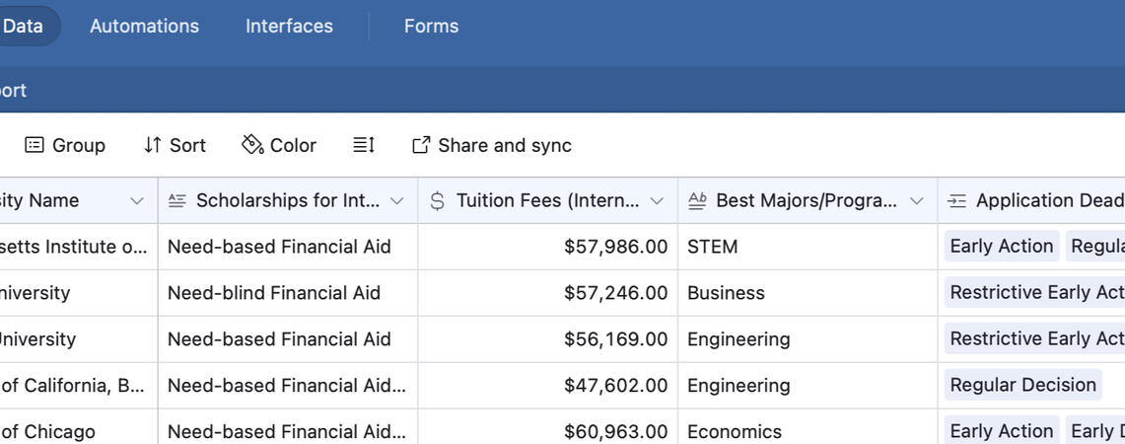The width and height of the screenshot is (1125, 444).
Task: Go to the Forms tab
Action: 431,26
